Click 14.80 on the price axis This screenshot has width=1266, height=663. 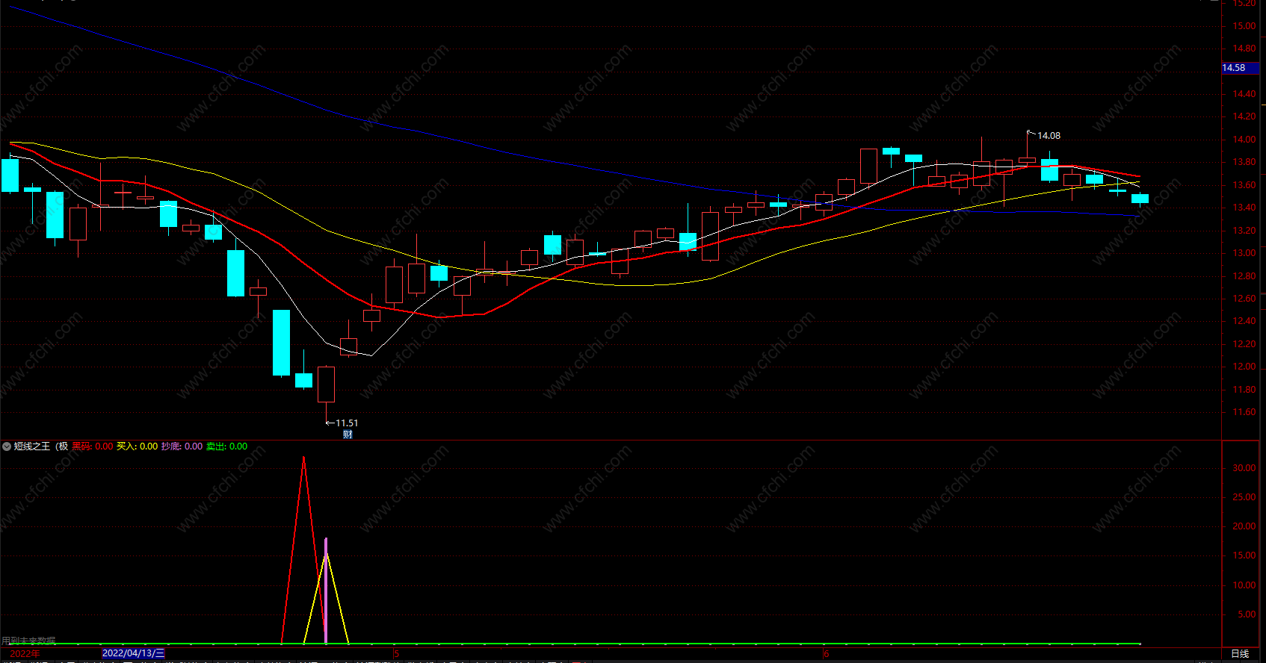(1244, 49)
